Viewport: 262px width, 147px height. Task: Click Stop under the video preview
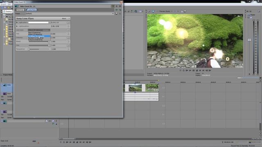click(197, 71)
